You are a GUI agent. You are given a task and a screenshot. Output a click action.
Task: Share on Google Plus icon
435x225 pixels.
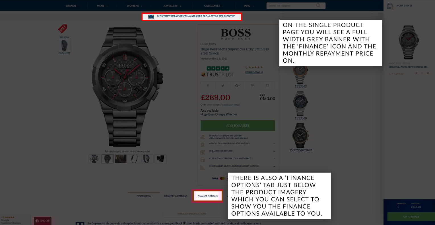(x=238, y=85)
